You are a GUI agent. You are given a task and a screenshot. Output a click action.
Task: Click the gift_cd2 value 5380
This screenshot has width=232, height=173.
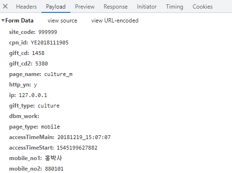[41, 64]
